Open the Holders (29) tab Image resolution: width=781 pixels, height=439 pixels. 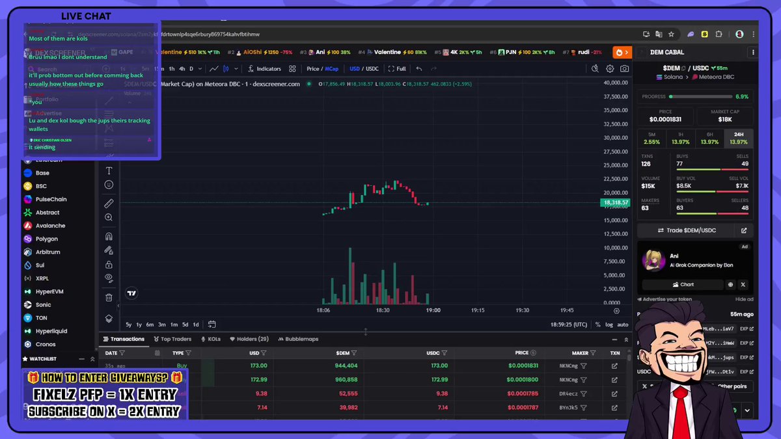click(x=249, y=339)
